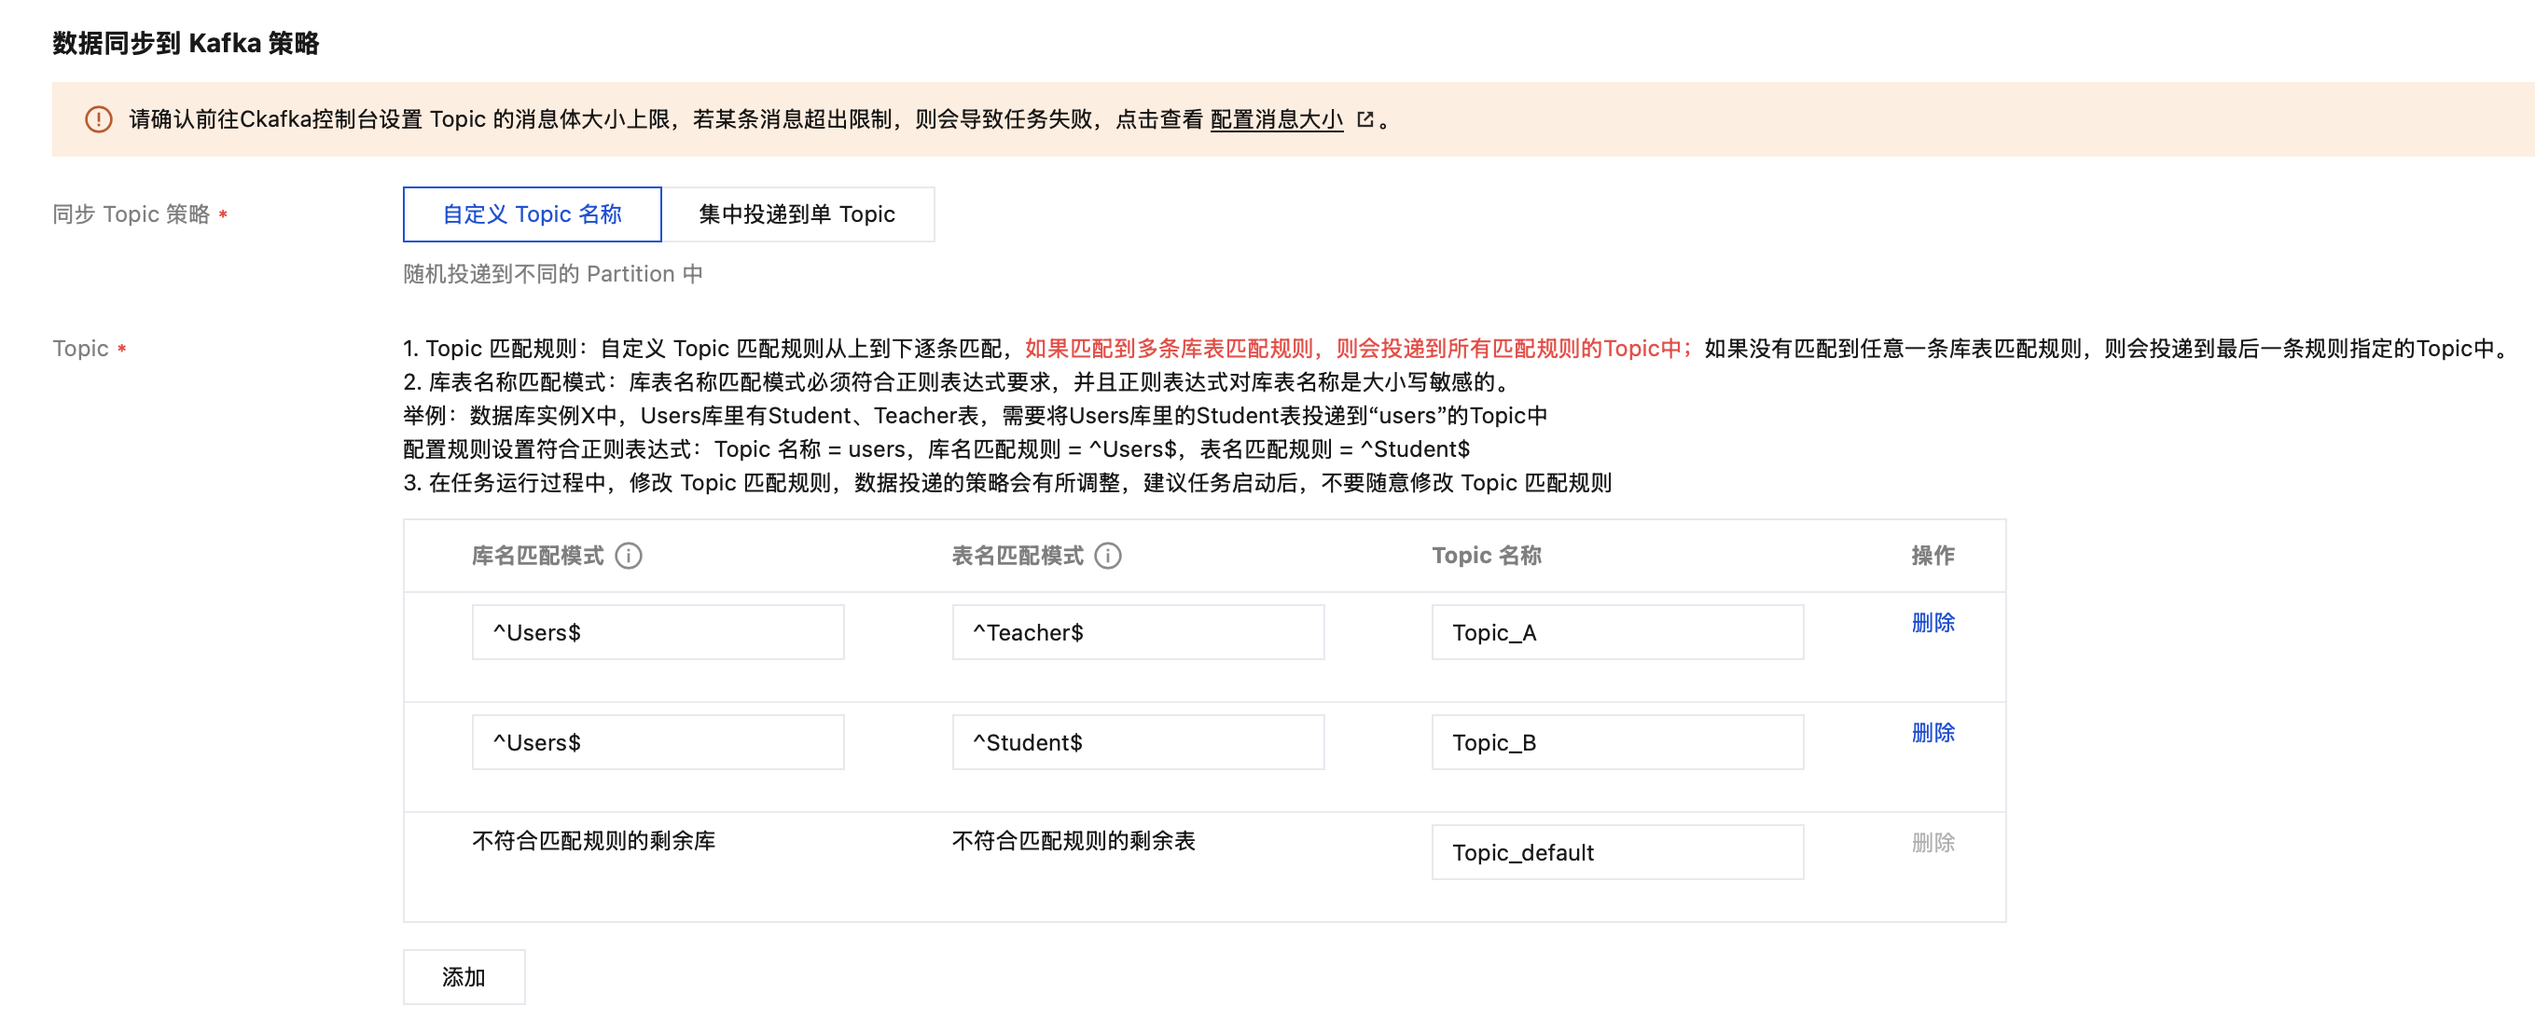Click the first row ^Users$ database pattern field

click(x=658, y=632)
